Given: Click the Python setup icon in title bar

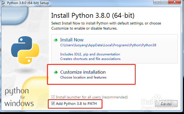Looking at the screenshot, I should point(3,3).
